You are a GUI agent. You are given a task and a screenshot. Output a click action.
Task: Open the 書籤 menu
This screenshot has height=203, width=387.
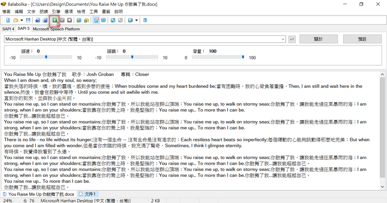point(106,12)
